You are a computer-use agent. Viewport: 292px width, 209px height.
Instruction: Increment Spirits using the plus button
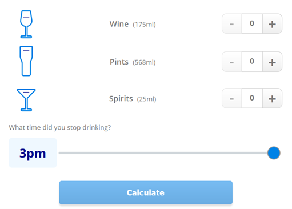point(272,98)
